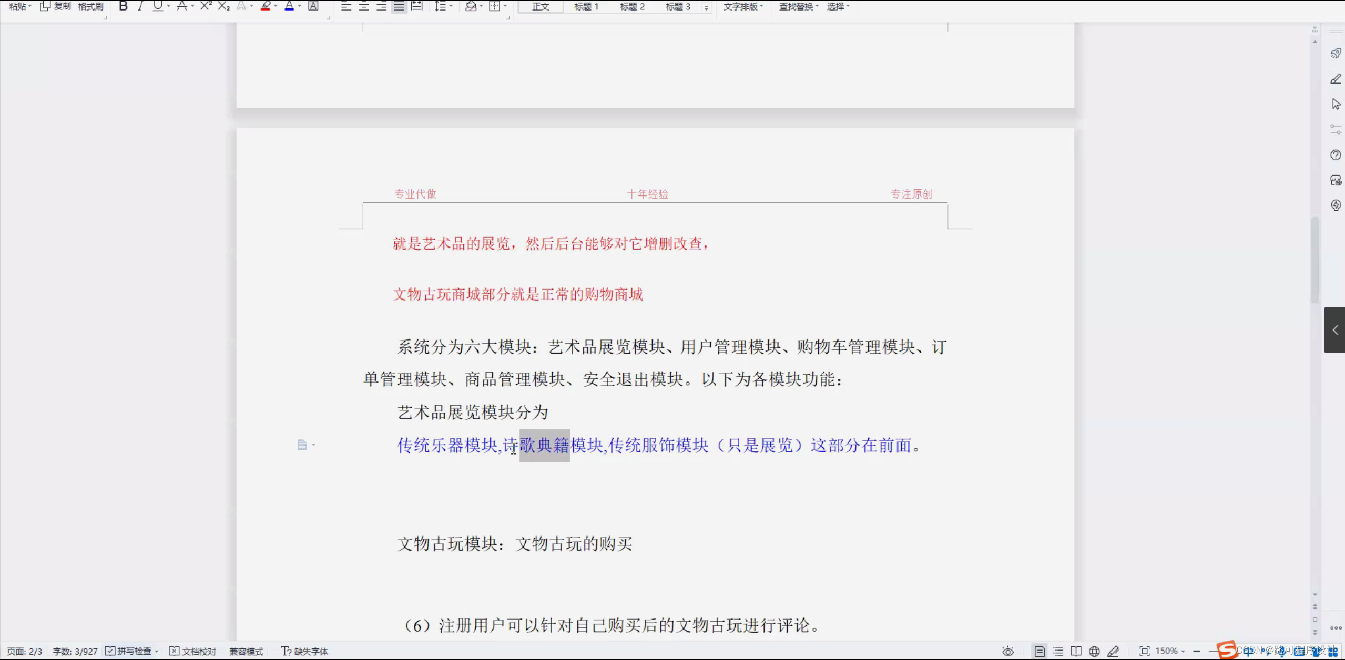The width and height of the screenshot is (1345, 660).
Task: Open the 文字排版 dropdown
Action: coord(742,6)
